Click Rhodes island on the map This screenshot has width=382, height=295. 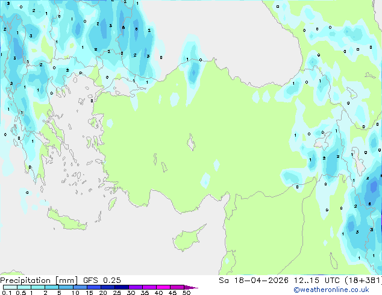[x=112, y=203]
